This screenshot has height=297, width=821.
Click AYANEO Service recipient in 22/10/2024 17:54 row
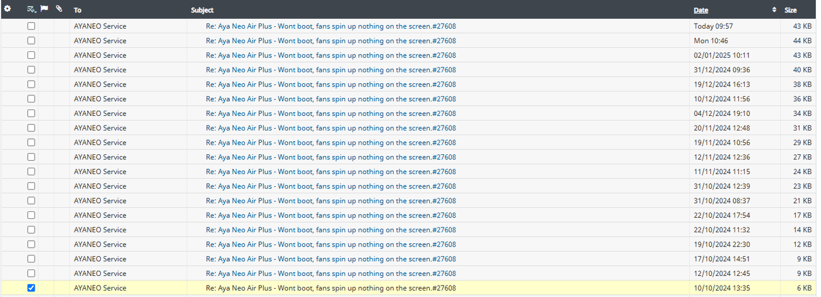(x=100, y=215)
